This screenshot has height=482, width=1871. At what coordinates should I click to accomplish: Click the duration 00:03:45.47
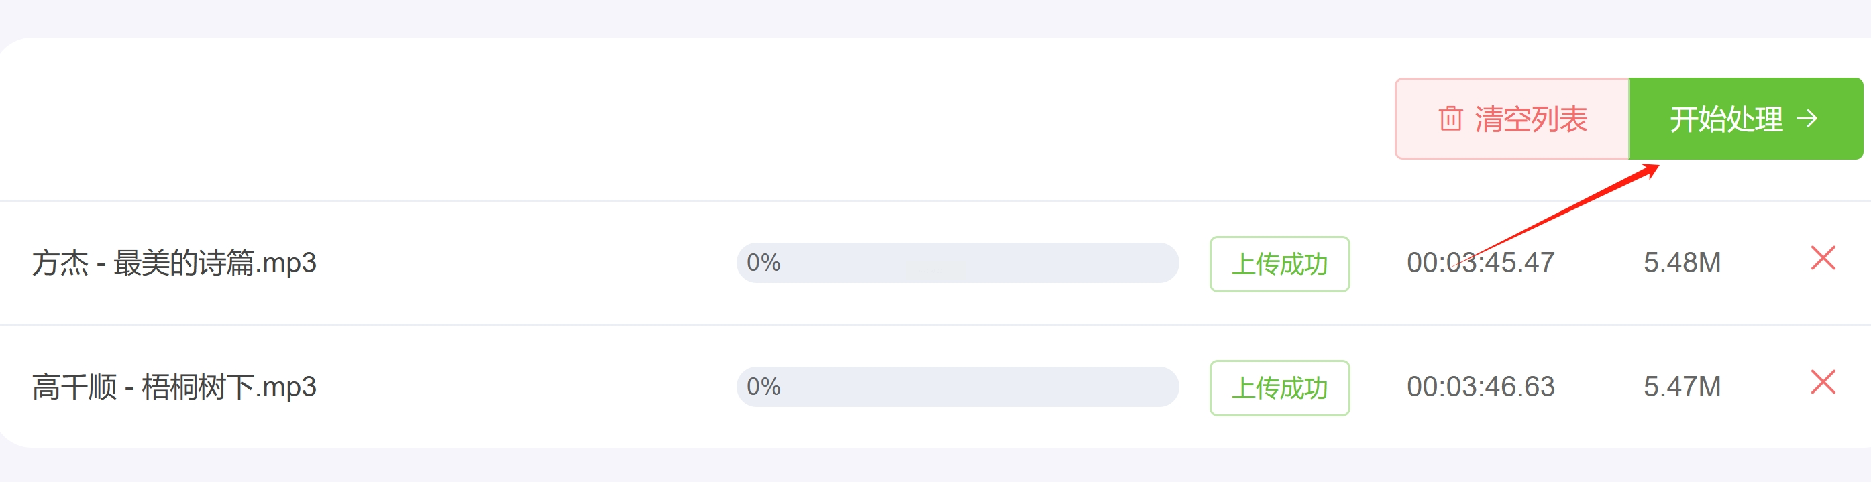pos(1481,263)
